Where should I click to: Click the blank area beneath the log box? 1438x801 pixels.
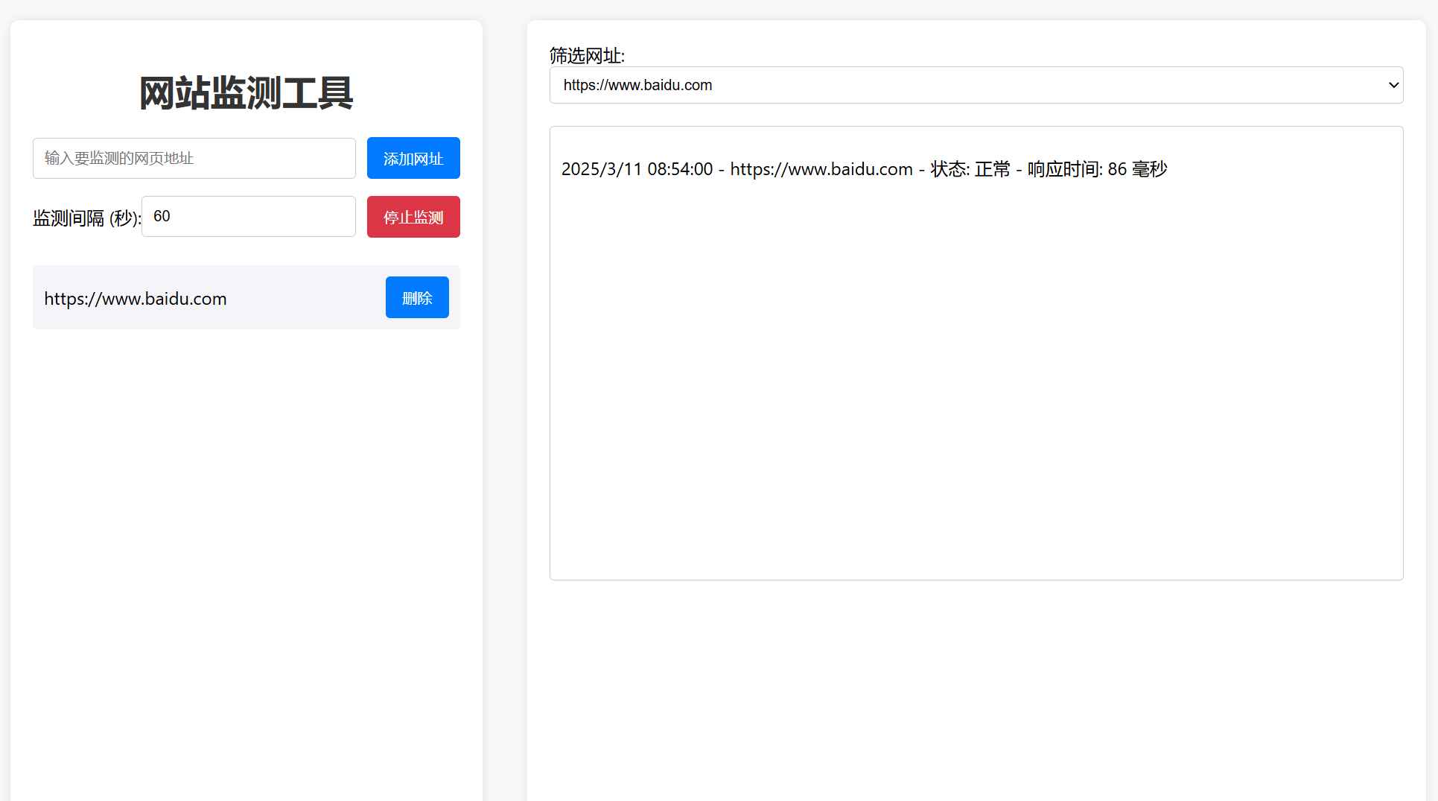[976, 686]
